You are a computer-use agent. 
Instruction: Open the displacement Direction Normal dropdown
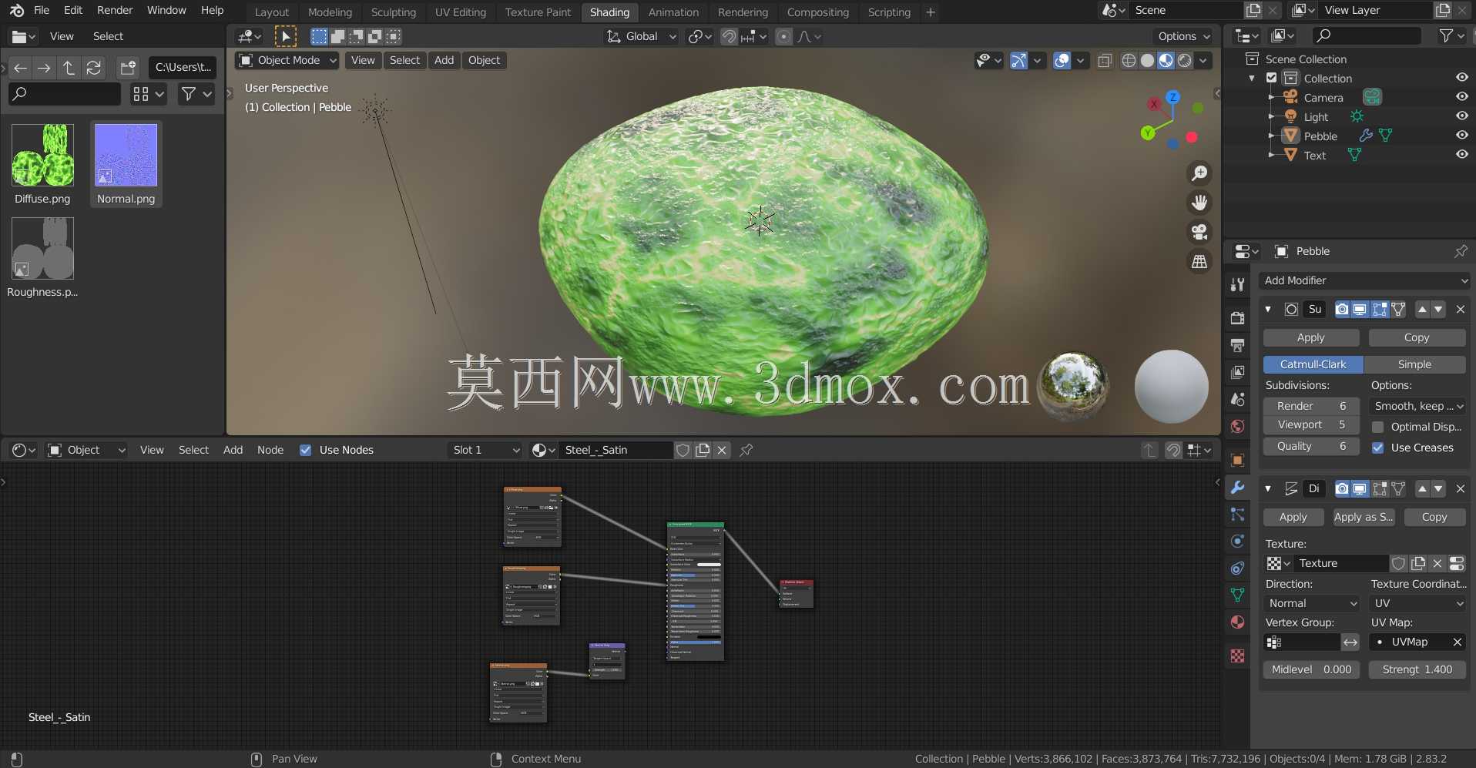(1312, 603)
